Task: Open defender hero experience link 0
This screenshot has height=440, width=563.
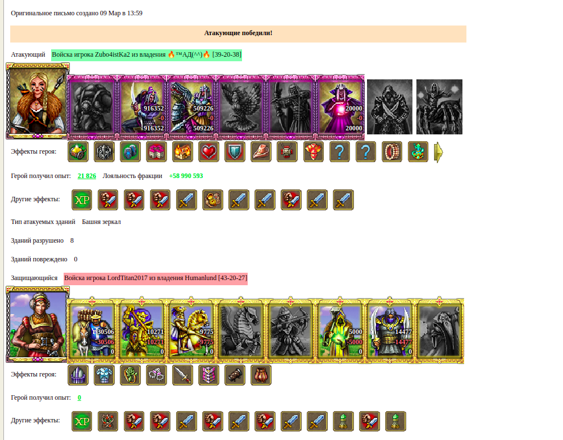Action: pyautogui.click(x=80, y=397)
